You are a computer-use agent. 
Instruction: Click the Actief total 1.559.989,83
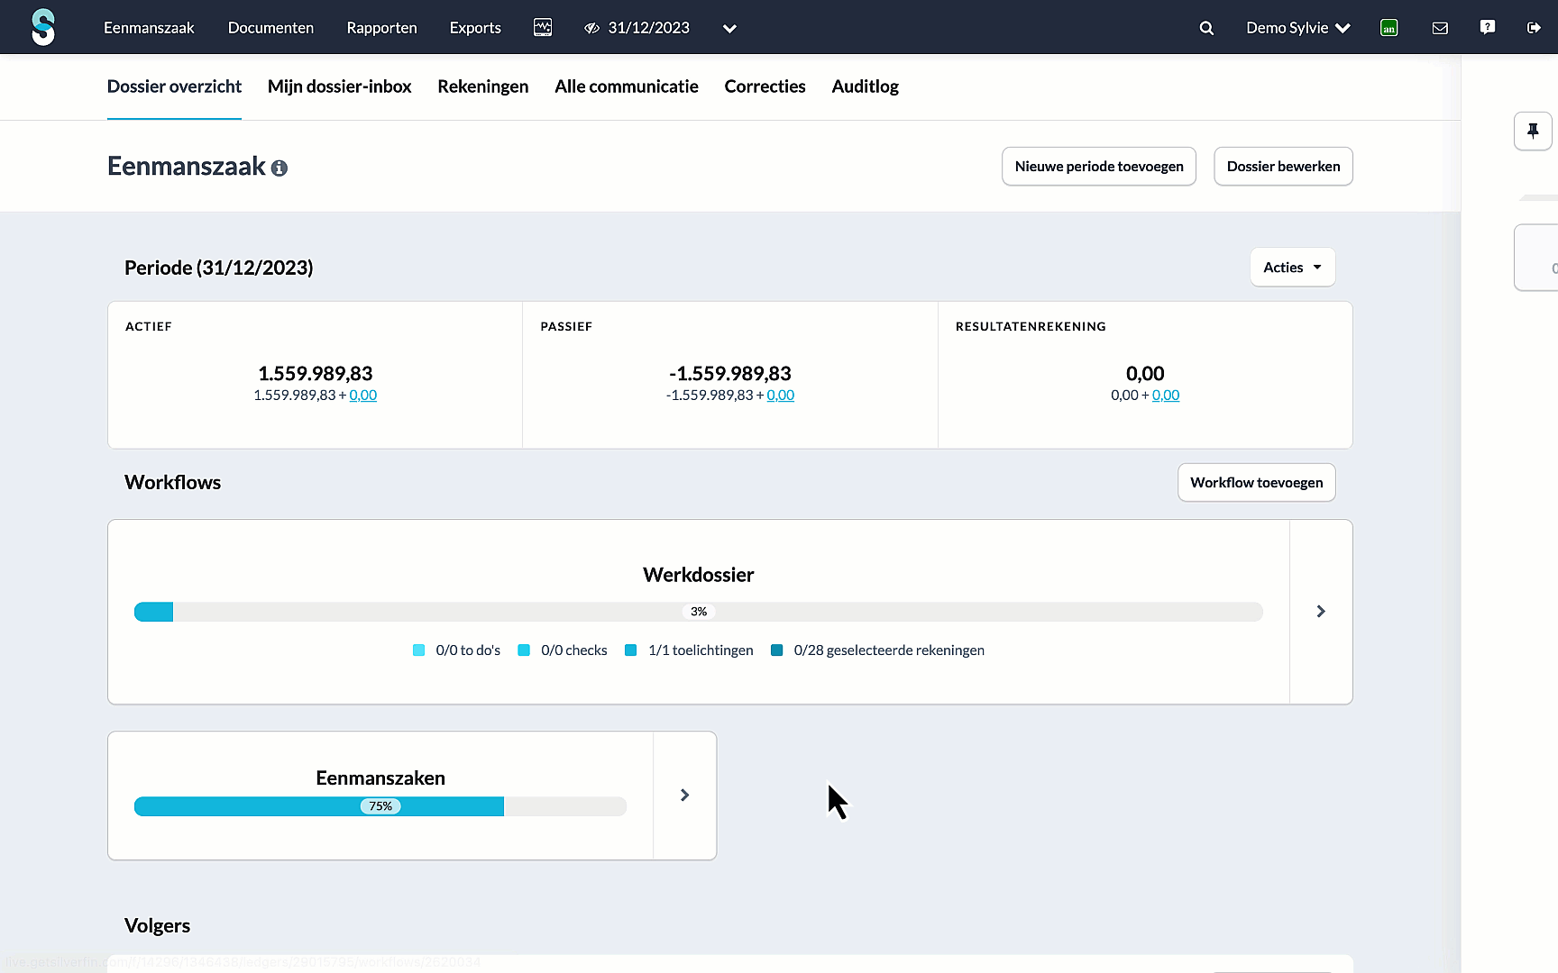[315, 374]
